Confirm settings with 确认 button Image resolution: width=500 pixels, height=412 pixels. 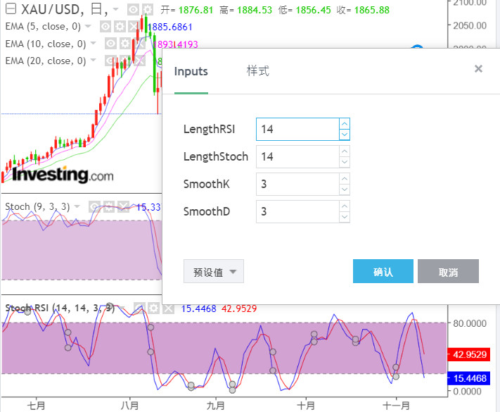(383, 271)
